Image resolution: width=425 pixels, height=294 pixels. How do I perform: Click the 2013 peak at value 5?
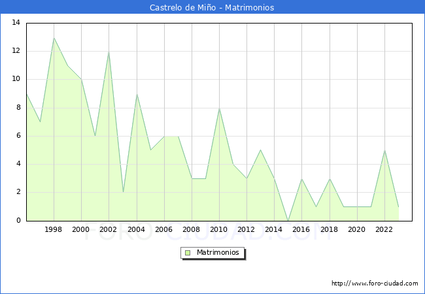(260, 150)
